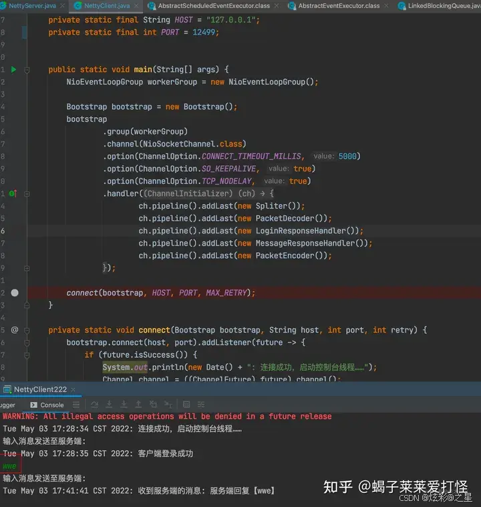Image resolution: width=481 pixels, height=507 pixels.
Task: Click the LinkedBlockingQueue.java file icon
Action: [402, 6]
